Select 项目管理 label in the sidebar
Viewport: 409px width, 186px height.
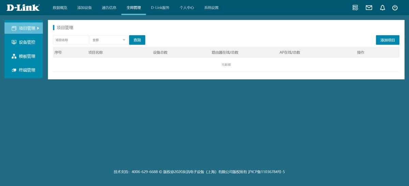click(x=27, y=28)
